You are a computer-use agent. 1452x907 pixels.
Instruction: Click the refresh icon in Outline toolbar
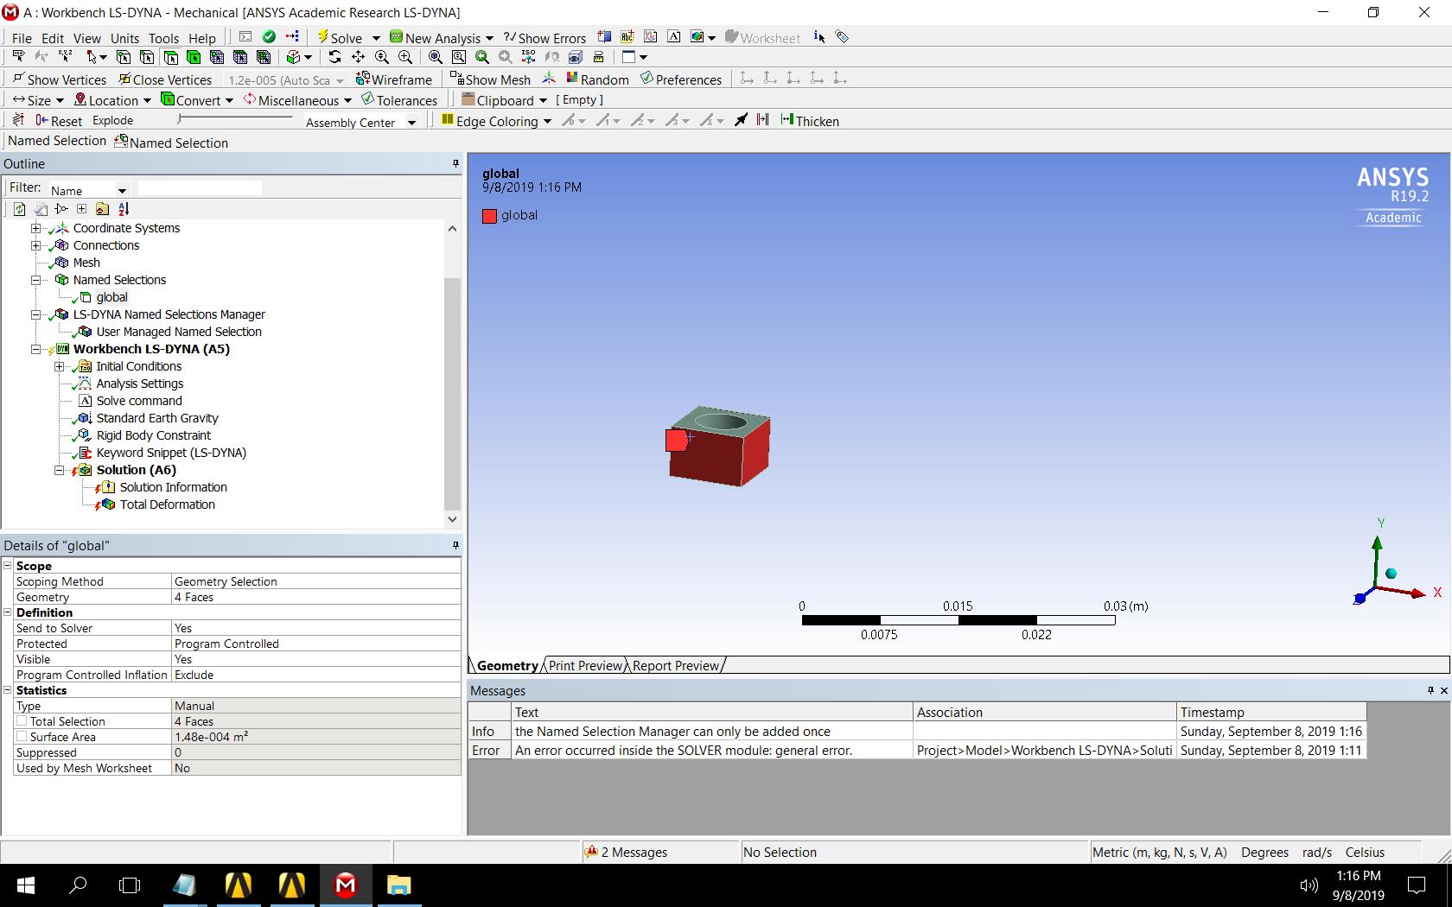(19, 209)
